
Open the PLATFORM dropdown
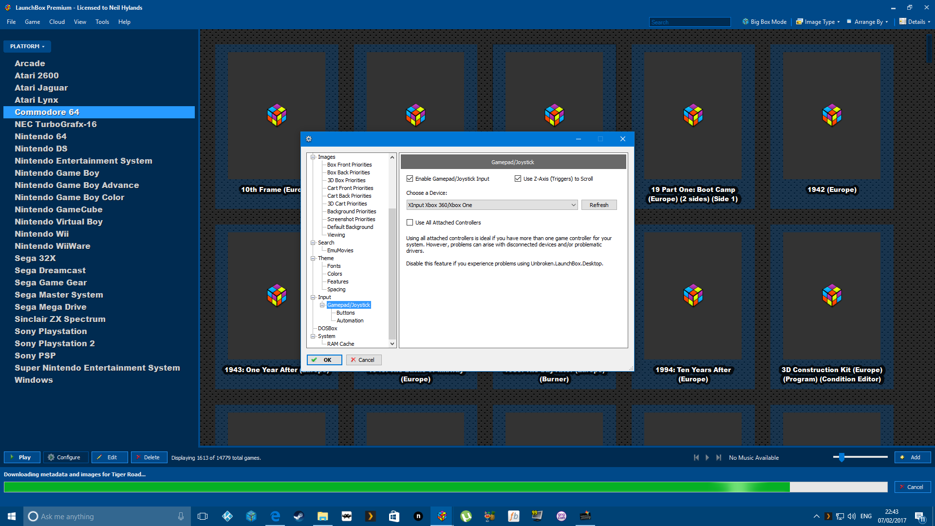pos(27,46)
